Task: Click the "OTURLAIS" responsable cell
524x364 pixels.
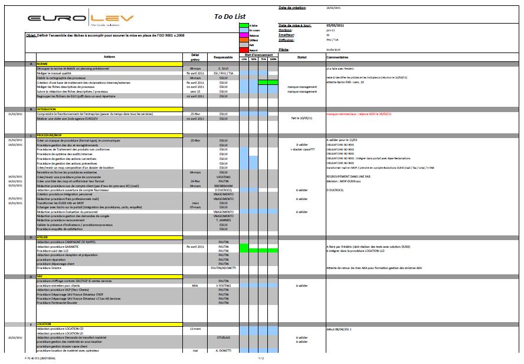Action: tap(223, 337)
